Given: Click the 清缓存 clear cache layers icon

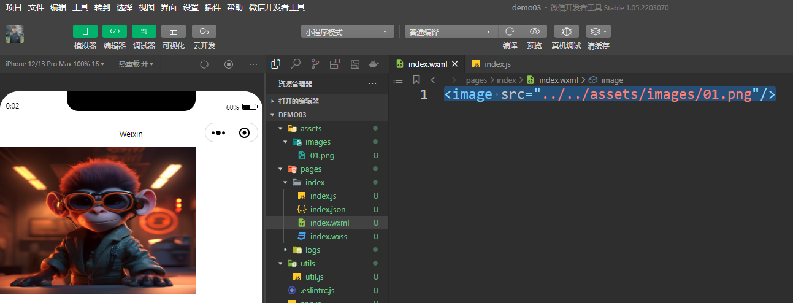Looking at the screenshot, I should (598, 31).
